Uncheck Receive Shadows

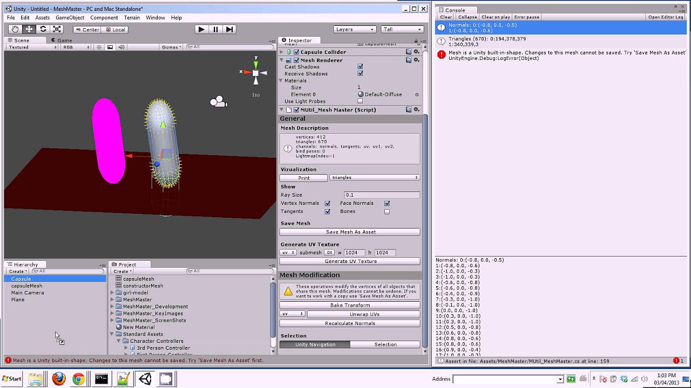(360, 74)
